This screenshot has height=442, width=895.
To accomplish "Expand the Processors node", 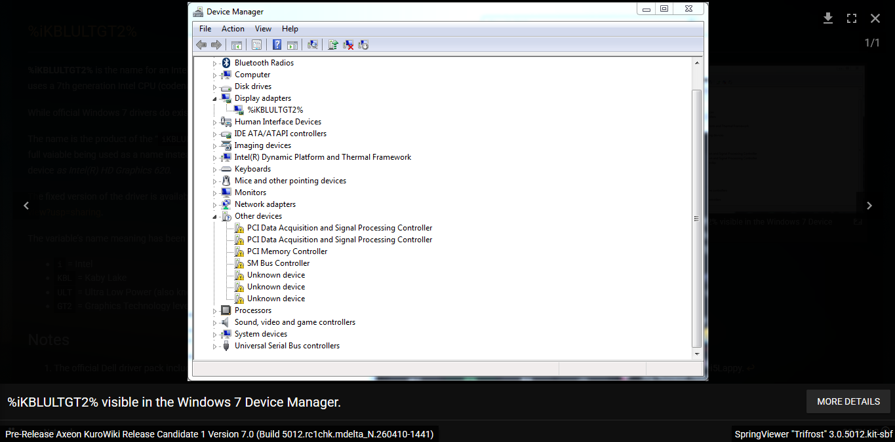I will (x=214, y=311).
